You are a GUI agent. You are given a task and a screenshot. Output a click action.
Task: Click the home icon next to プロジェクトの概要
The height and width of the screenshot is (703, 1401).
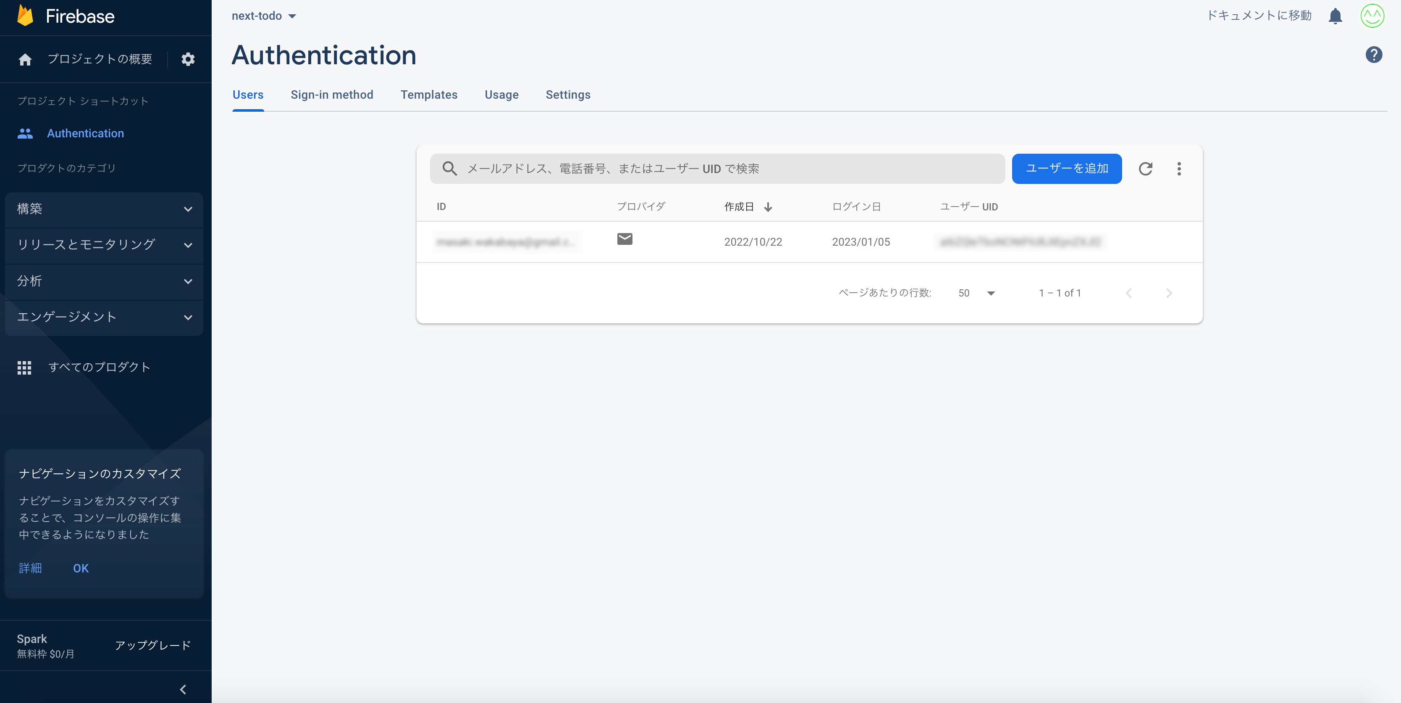[25, 59]
